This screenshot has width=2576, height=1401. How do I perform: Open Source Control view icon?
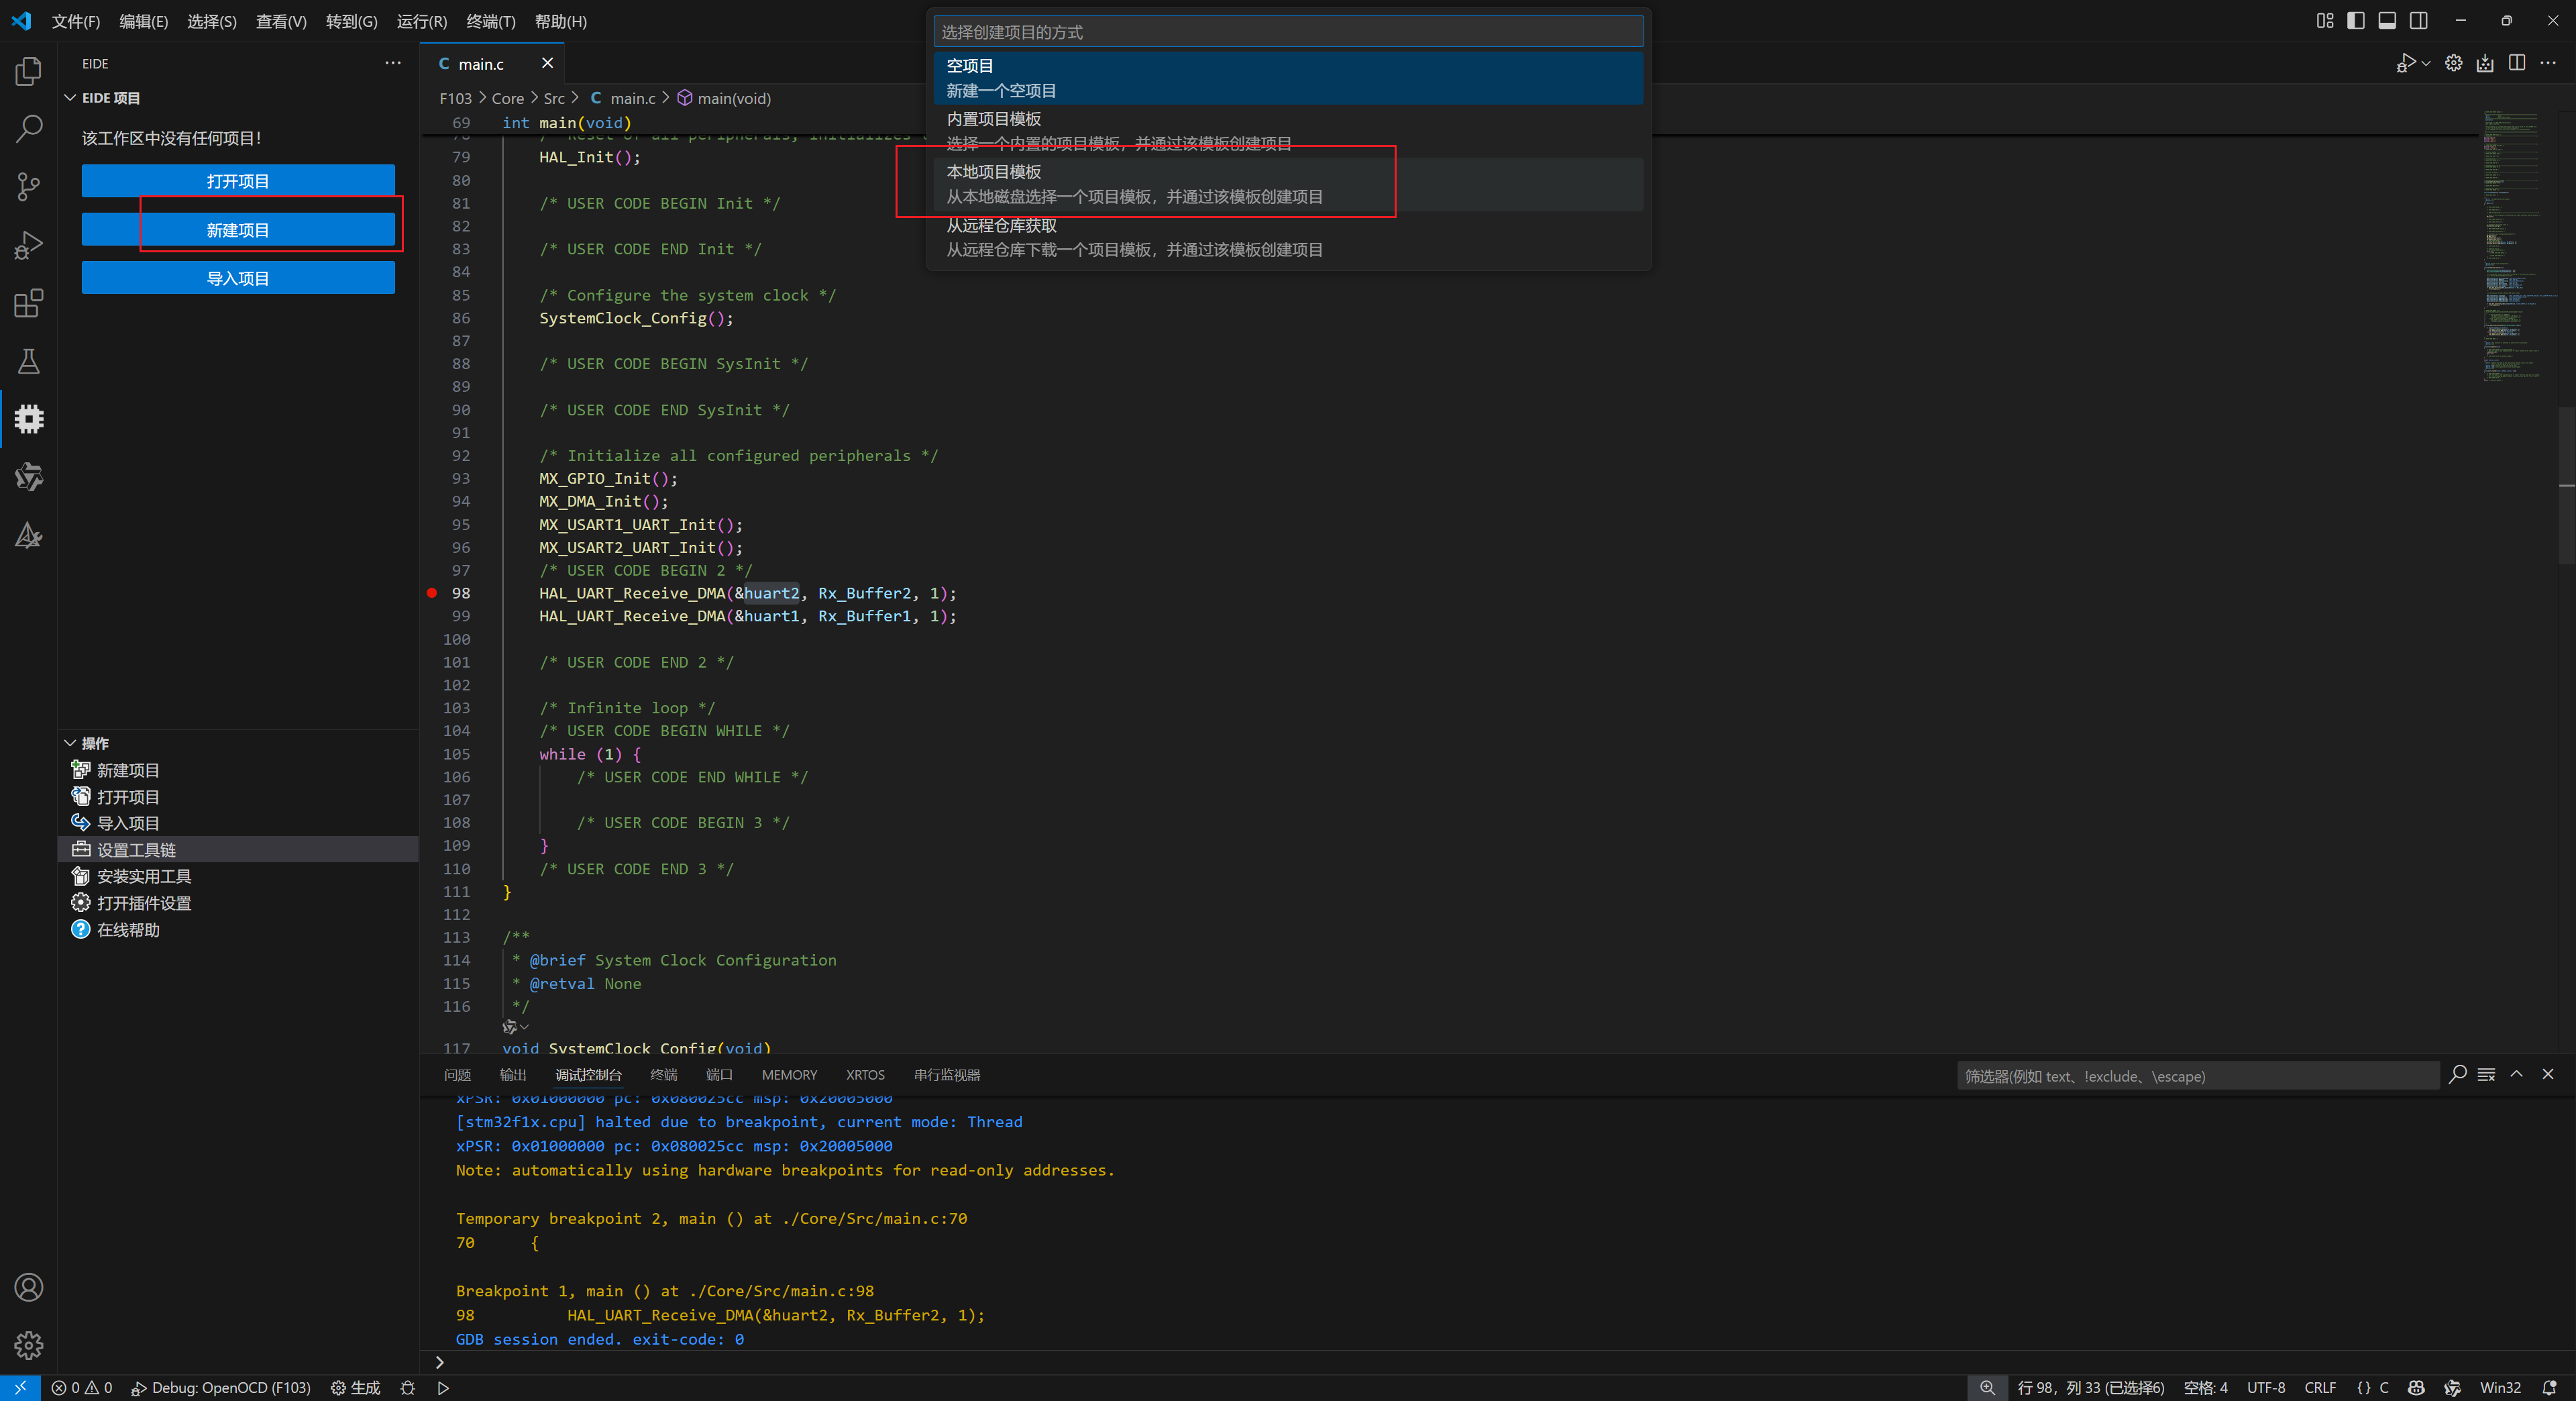[29, 186]
